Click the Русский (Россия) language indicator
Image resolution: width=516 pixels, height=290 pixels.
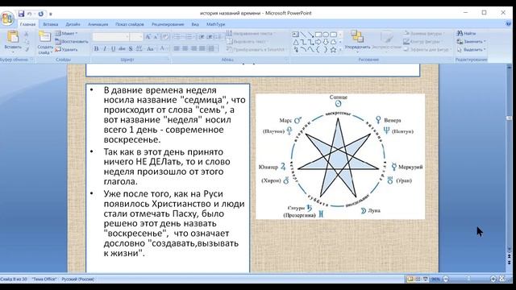click(x=78, y=280)
